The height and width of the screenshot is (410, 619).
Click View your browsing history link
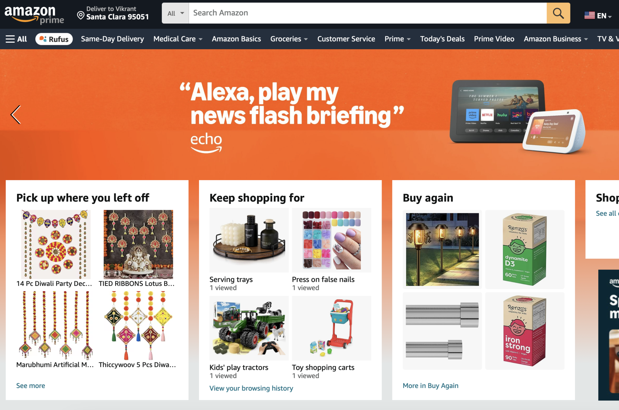[251, 388]
